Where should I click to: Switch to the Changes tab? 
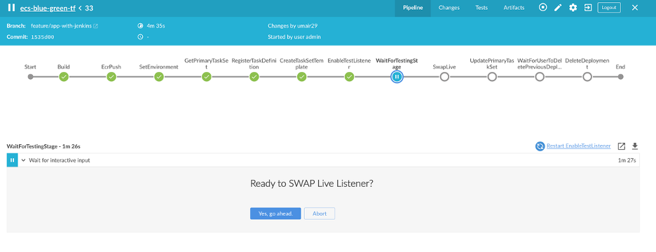point(449,8)
